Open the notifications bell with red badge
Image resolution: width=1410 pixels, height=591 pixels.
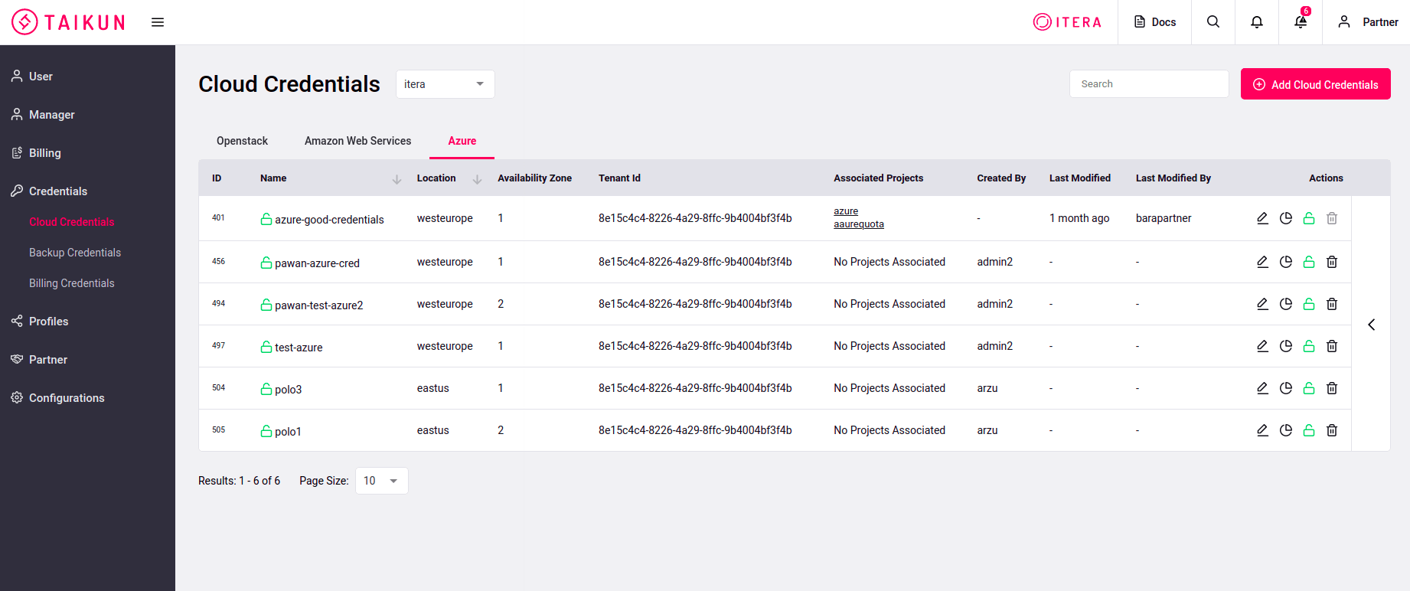(x=1301, y=22)
